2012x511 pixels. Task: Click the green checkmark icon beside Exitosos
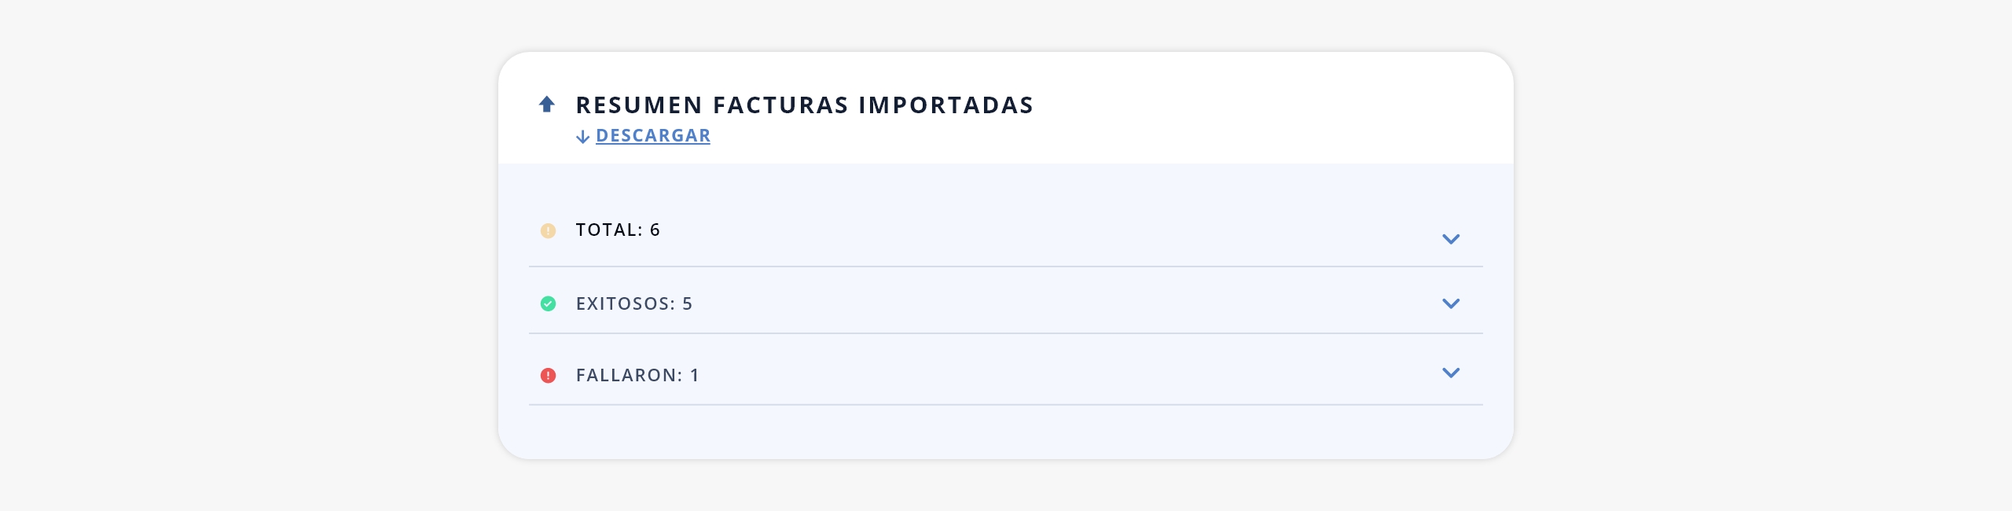(x=548, y=303)
